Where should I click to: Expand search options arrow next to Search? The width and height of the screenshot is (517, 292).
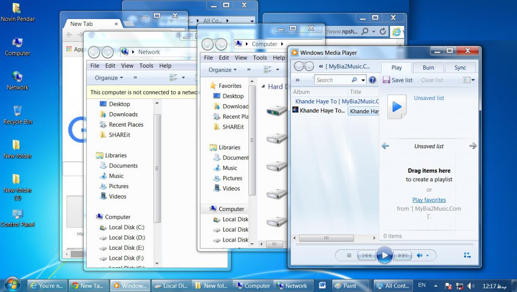[363, 80]
